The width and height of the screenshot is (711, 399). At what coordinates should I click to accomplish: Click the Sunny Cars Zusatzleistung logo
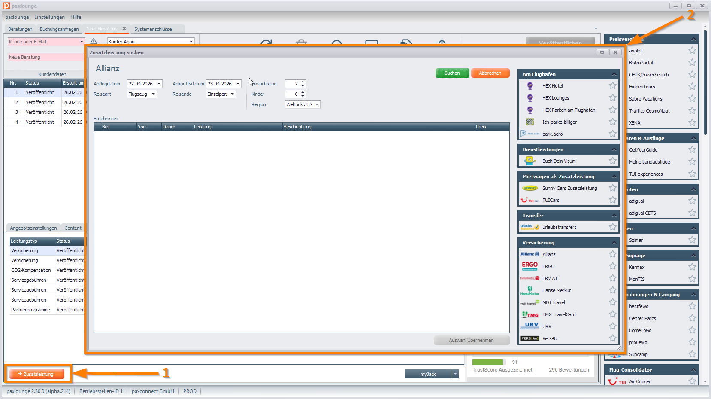530,188
